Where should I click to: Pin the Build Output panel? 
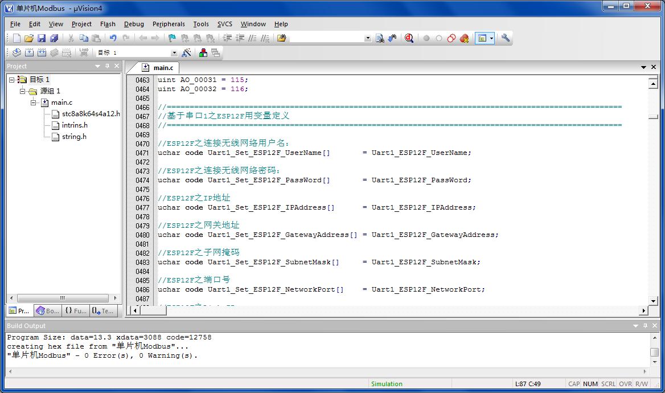click(645, 326)
